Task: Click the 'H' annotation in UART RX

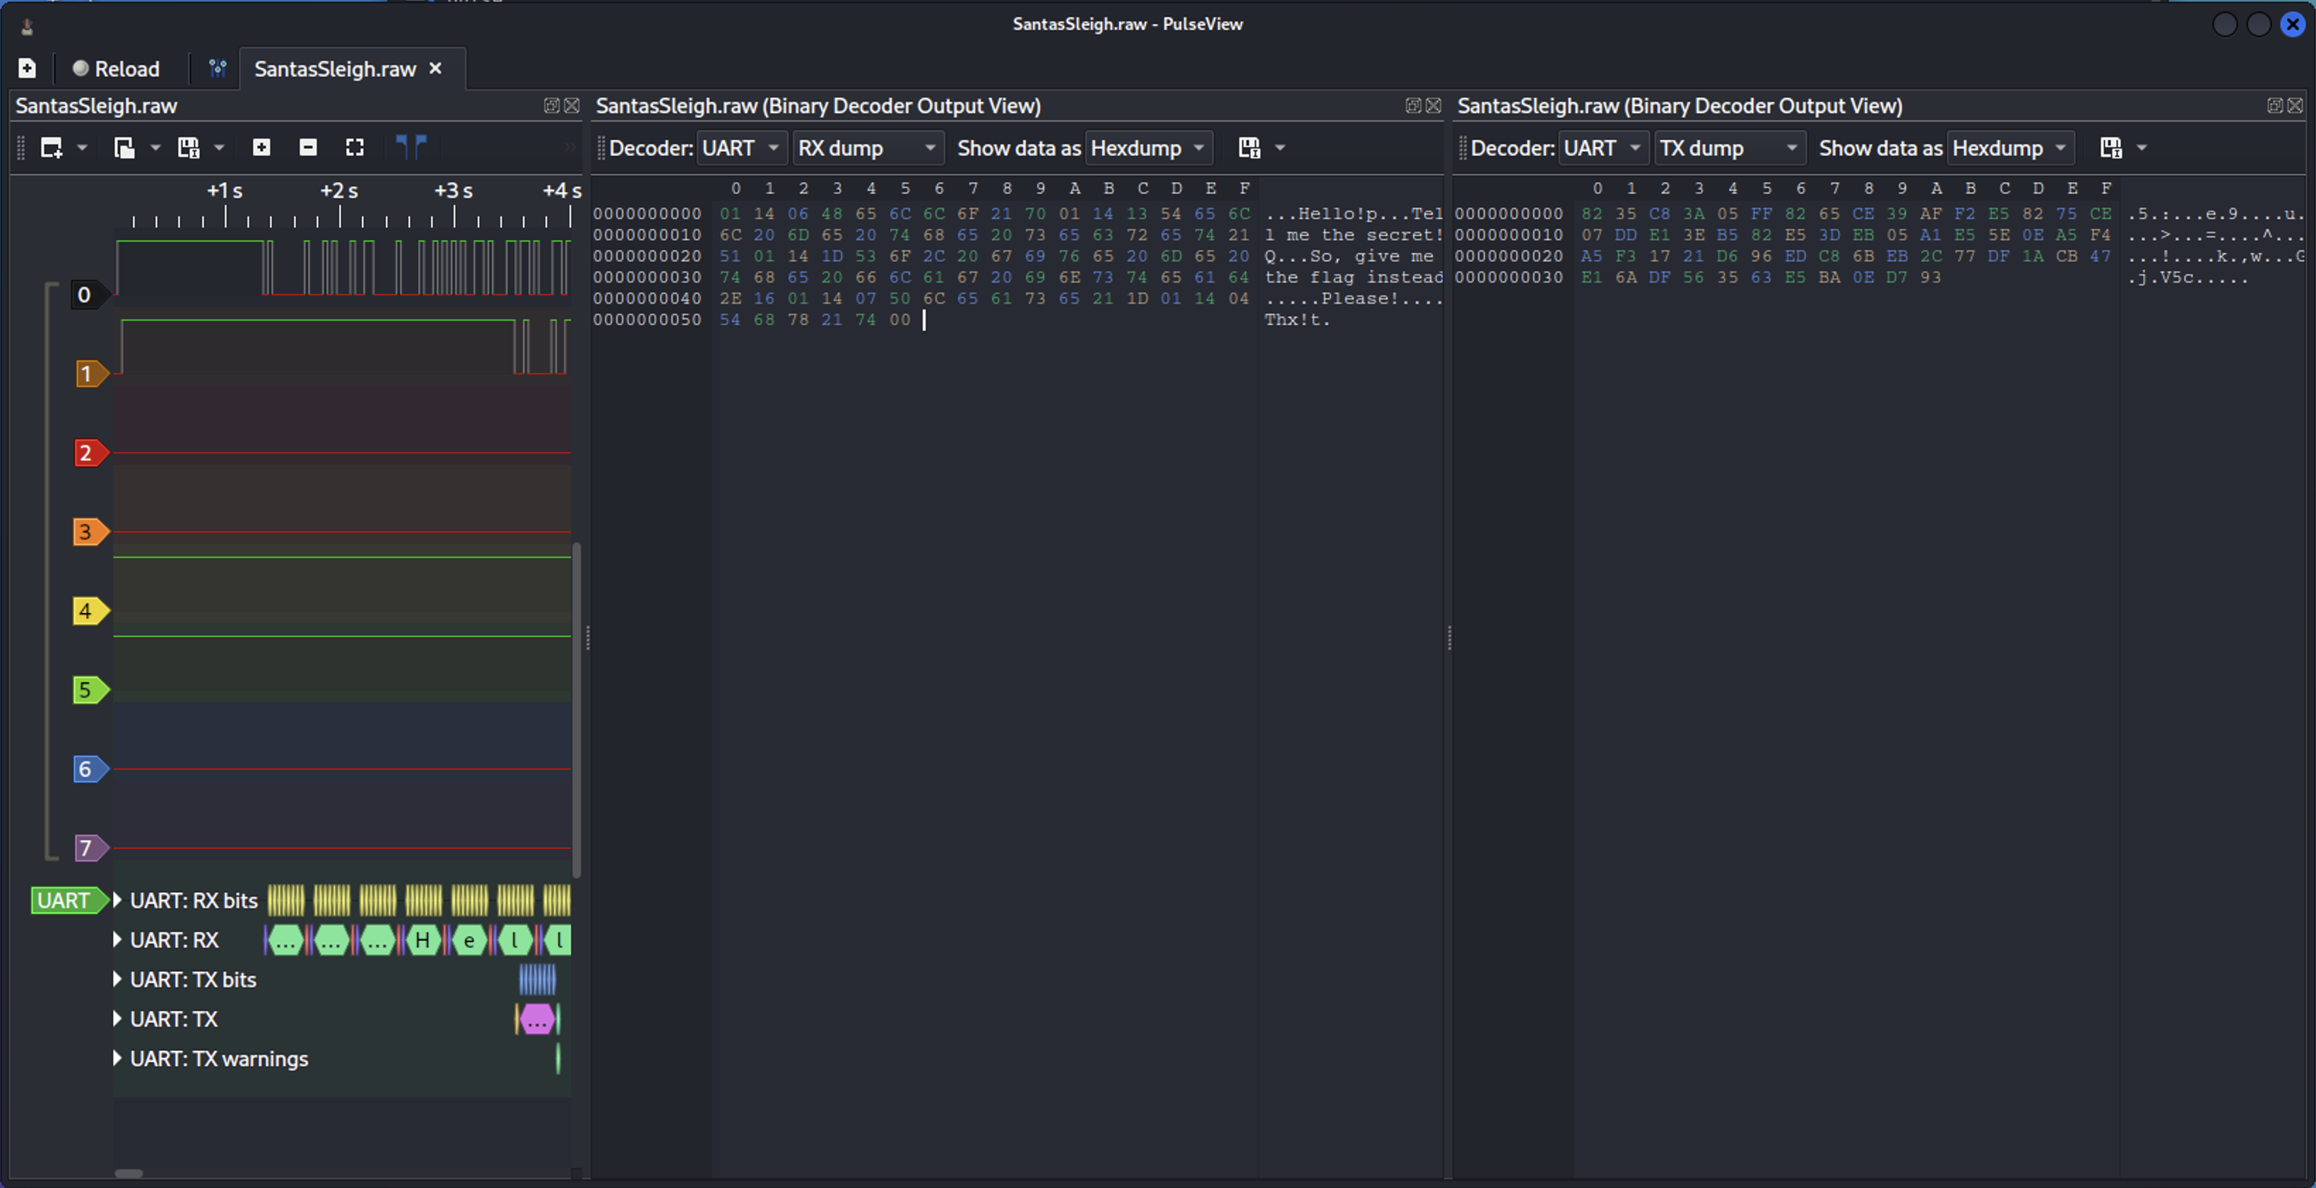Action: pyautogui.click(x=423, y=940)
